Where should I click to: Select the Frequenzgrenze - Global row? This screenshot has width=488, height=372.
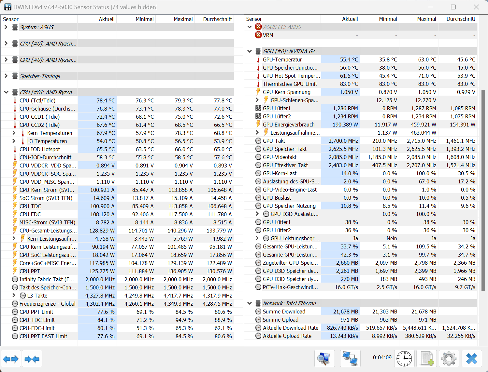tap(117, 304)
